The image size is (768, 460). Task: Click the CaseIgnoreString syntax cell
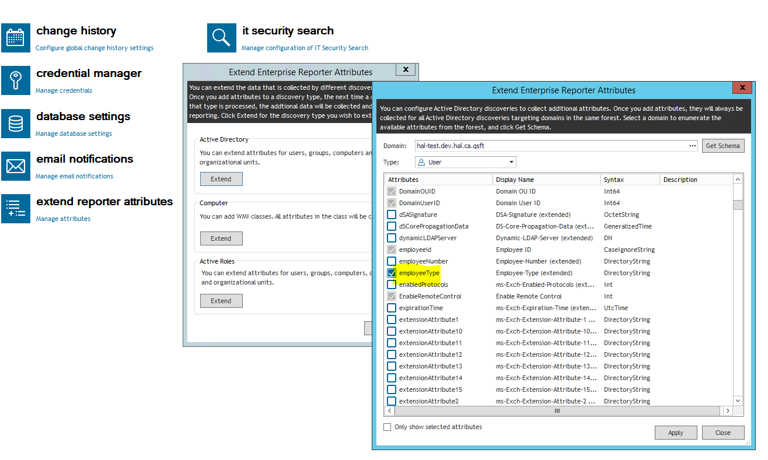pyautogui.click(x=629, y=250)
